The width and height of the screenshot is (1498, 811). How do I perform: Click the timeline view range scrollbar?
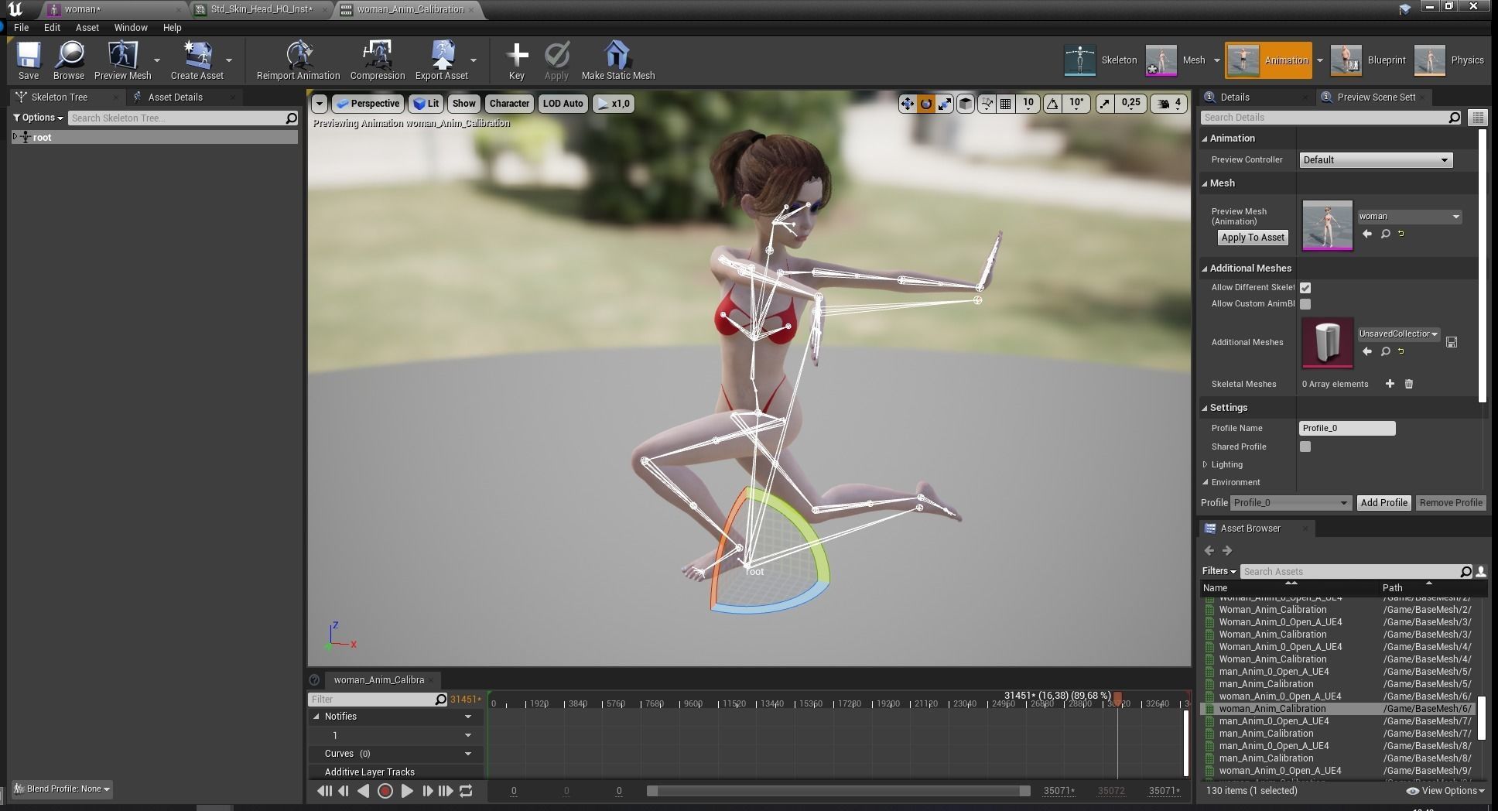(839, 791)
